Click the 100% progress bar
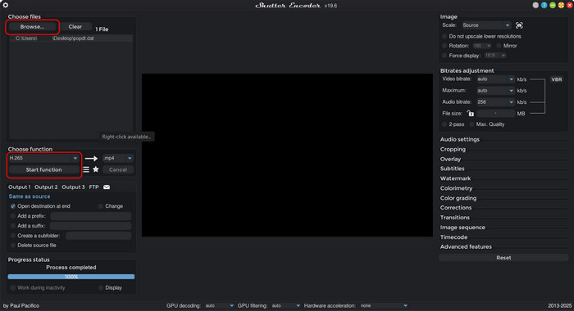The width and height of the screenshot is (574, 311). coord(71,277)
